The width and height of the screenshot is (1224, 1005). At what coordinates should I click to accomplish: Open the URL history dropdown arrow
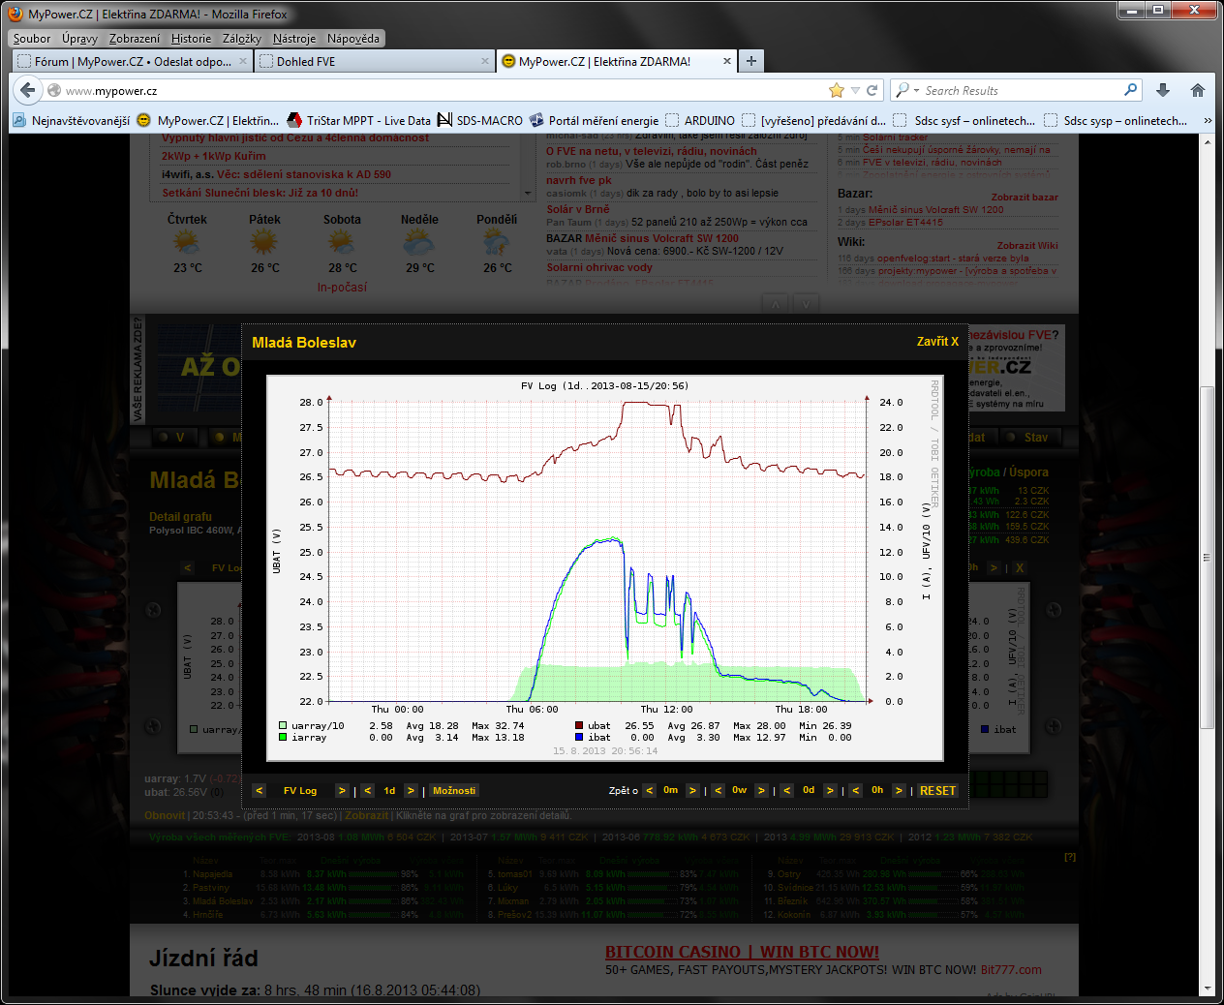855,90
